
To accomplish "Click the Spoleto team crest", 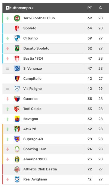I will point(17,28).
